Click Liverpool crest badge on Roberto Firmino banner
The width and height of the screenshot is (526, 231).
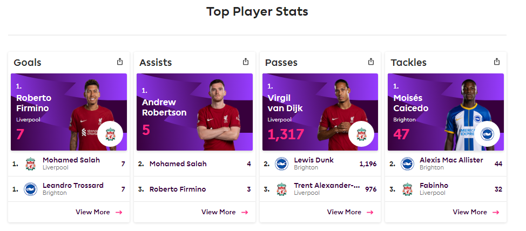pos(110,134)
